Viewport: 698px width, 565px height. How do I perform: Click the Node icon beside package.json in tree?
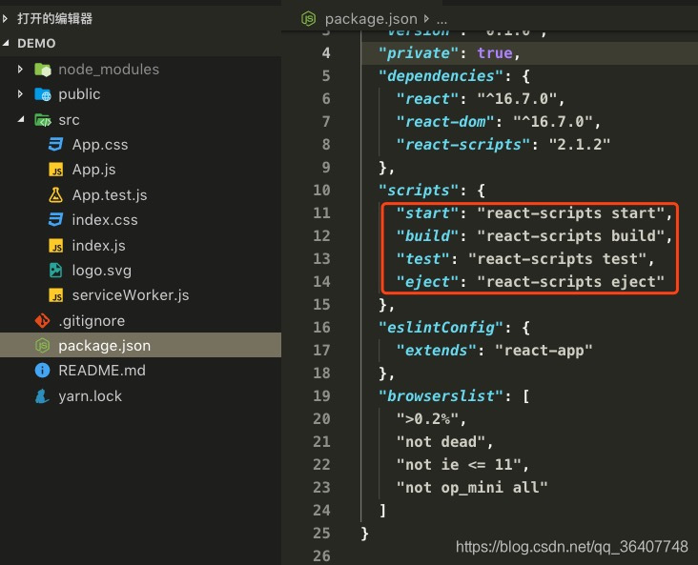coord(42,345)
